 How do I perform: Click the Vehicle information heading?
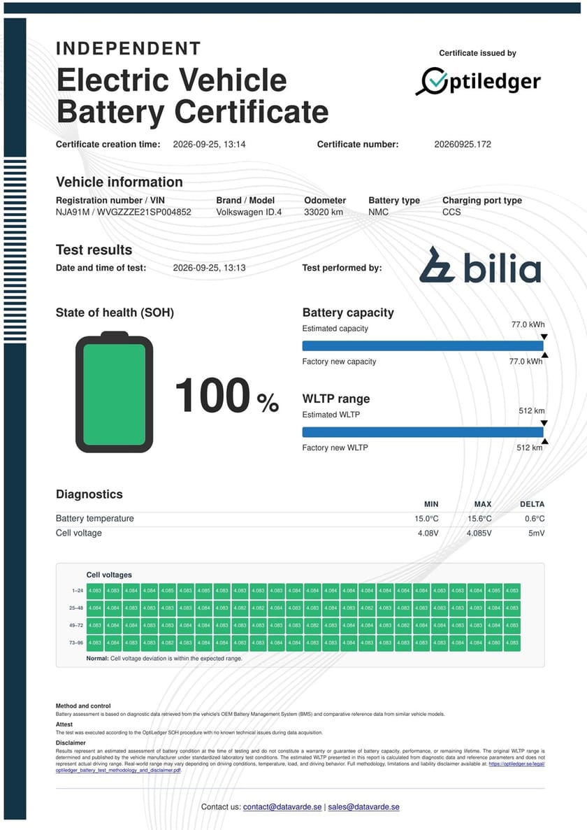click(119, 182)
